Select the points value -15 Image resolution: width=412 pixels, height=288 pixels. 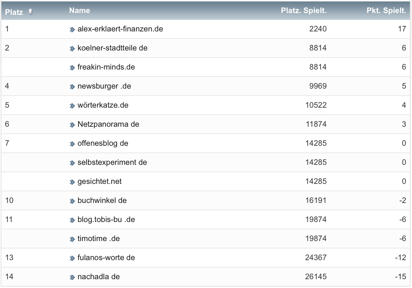pyautogui.click(x=400, y=277)
